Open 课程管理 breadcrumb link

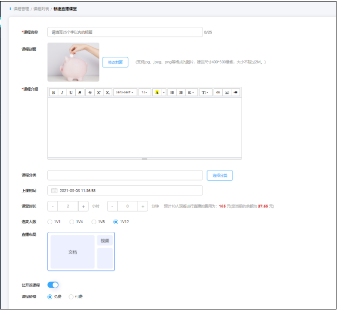(21, 9)
